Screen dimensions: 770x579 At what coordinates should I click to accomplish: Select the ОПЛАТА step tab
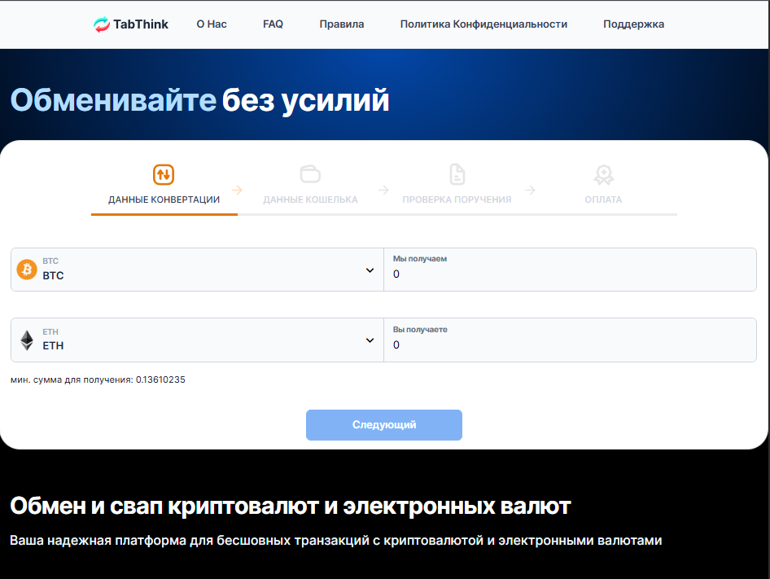tap(603, 200)
